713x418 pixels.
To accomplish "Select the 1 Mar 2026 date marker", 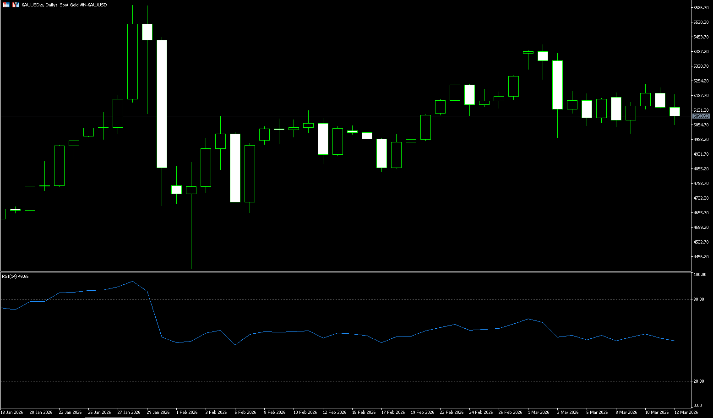I will click(x=539, y=413).
